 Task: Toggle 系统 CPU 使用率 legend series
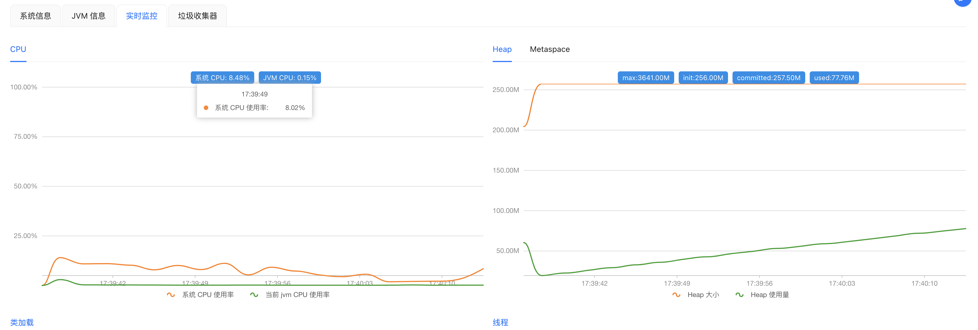(x=208, y=295)
